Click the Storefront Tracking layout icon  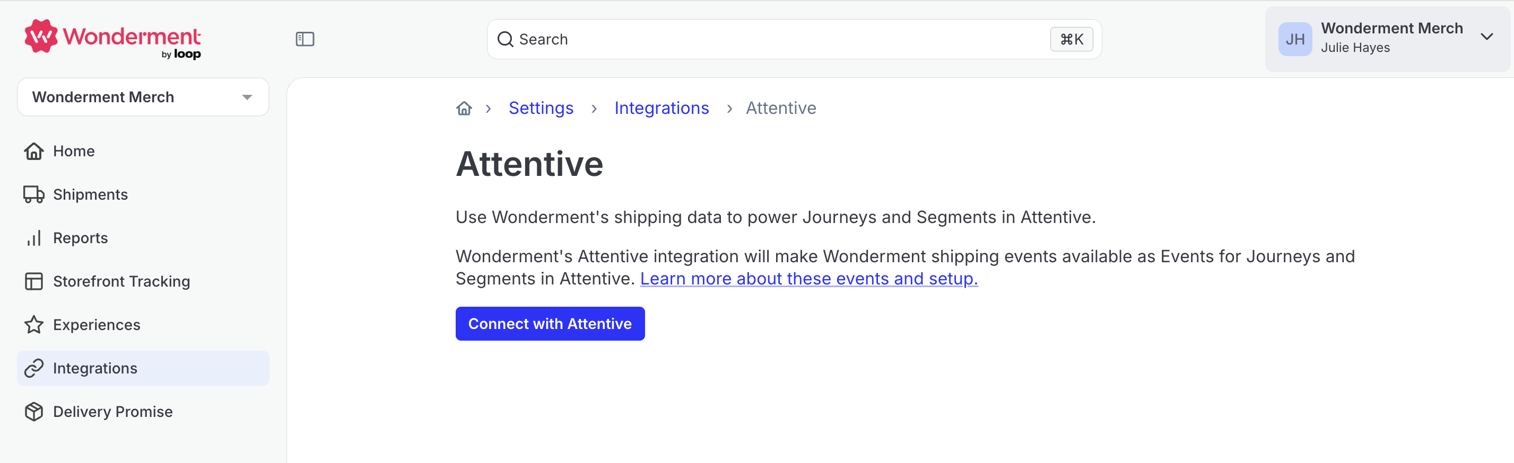(x=33, y=281)
